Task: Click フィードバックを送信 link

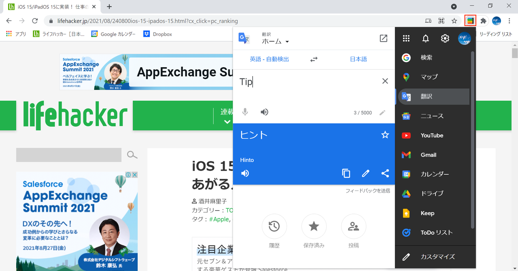Action: pyautogui.click(x=368, y=191)
